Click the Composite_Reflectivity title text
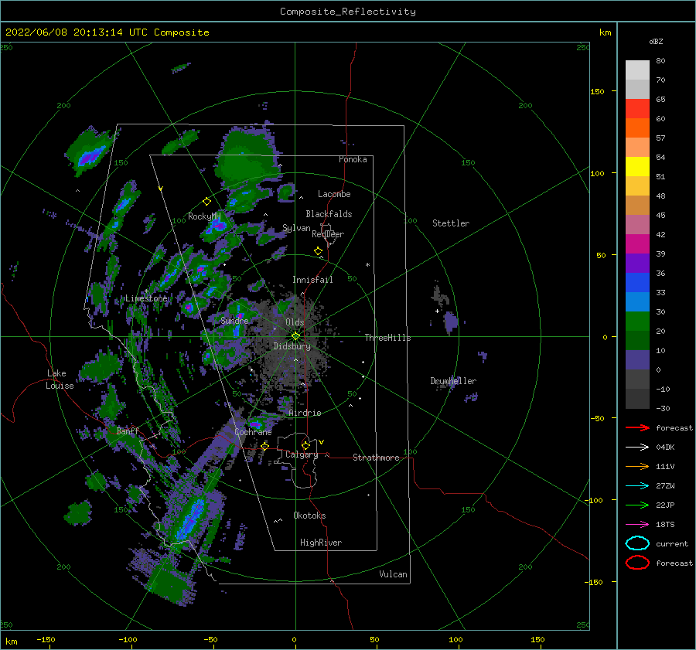The height and width of the screenshot is (650, 696). (348, 12)
